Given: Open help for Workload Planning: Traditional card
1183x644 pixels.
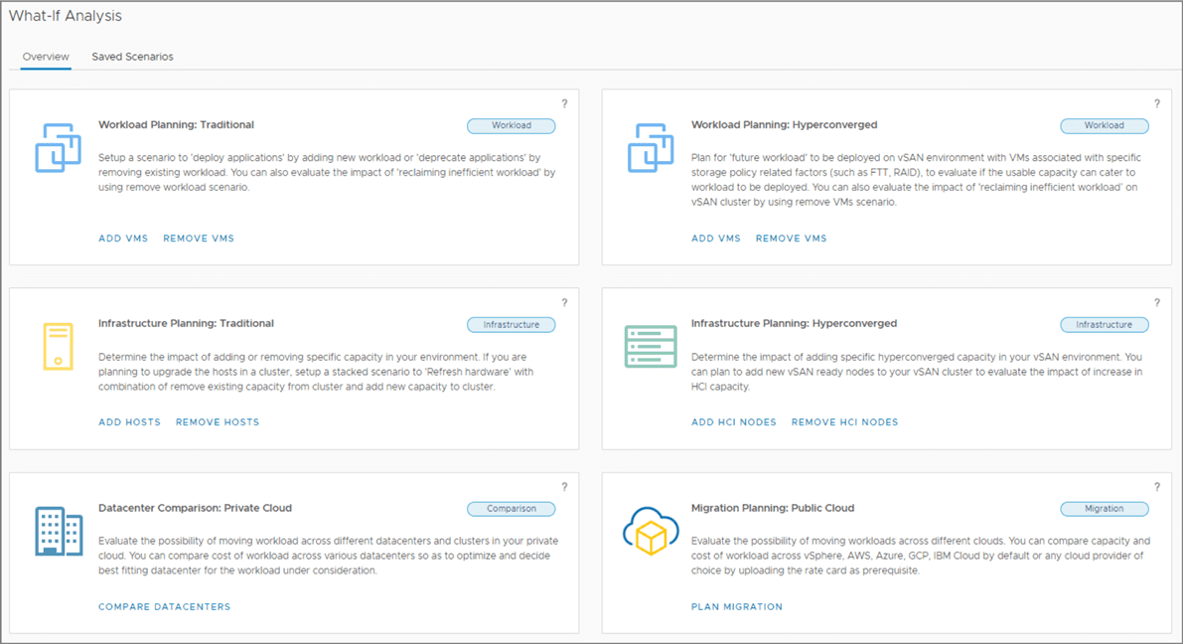Looking at the screenshot, I should pyautogui.click(x=564, y=104).
